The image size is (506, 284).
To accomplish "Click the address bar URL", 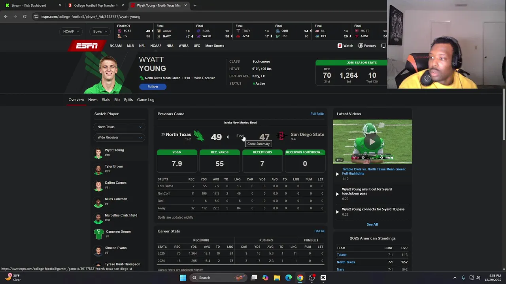I will (91, 17).
